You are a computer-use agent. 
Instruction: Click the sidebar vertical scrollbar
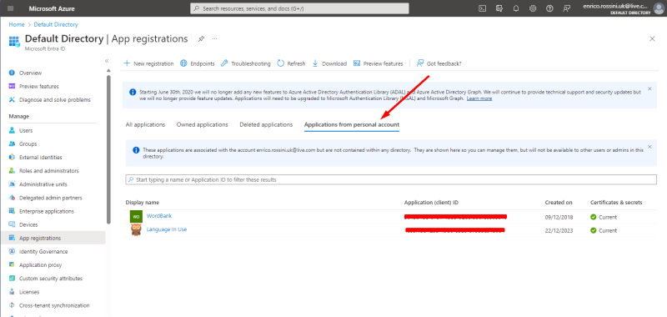(108, 149)
